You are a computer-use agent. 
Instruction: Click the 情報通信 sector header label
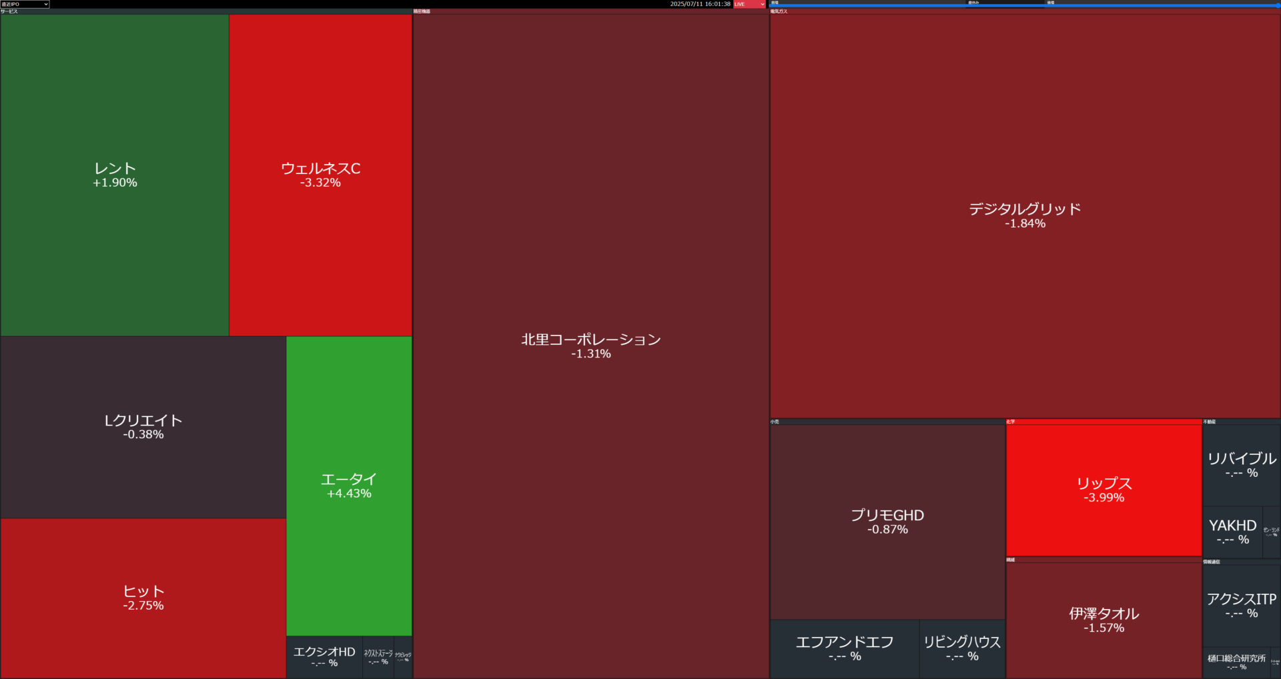[1212, 562]
